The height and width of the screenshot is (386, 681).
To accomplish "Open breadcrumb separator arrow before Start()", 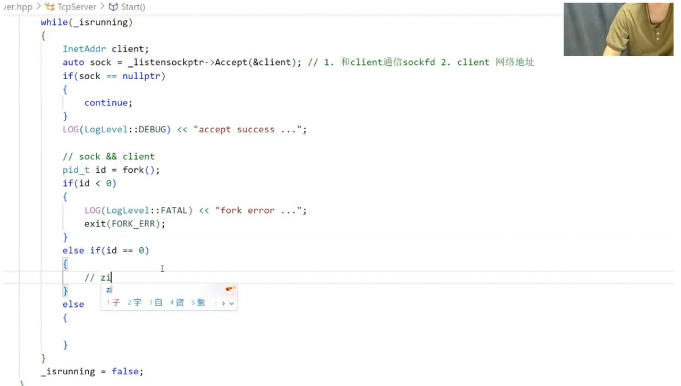I will coord(102,7).
